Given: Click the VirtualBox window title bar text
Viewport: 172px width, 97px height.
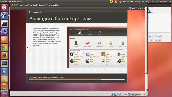Looking at the screenshot, I should 40,5.
